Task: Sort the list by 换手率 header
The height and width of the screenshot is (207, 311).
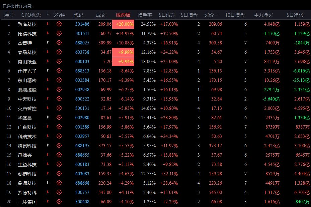Action: [145, 15]
